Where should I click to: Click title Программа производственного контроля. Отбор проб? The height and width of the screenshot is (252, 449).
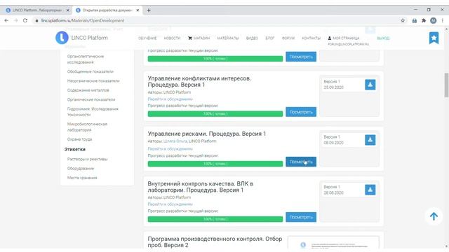coord(215,242)
